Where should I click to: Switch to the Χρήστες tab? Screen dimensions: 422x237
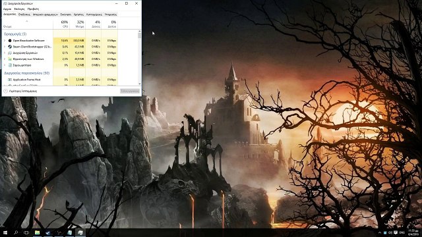coord(78,14)
